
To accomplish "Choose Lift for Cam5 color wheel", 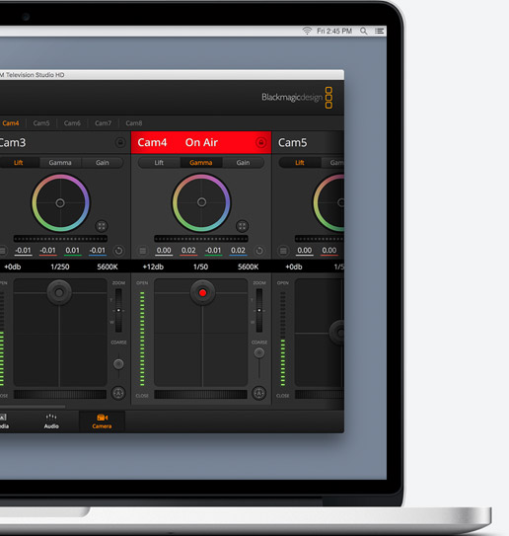I will (300, 163).
